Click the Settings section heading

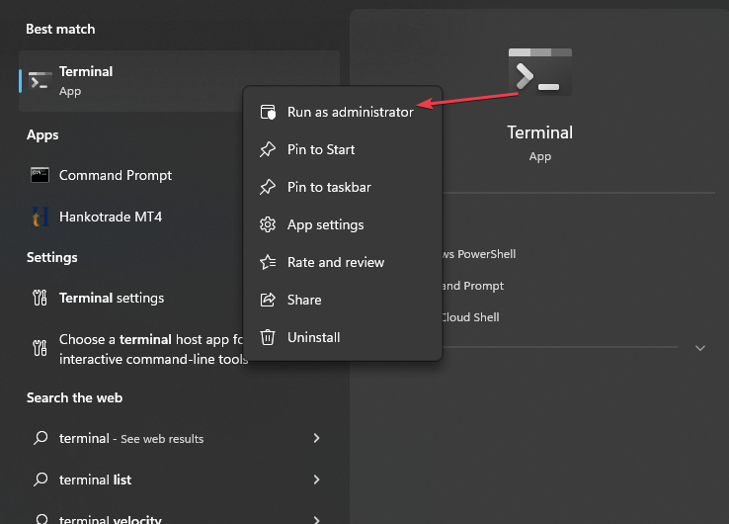point(52,257)
